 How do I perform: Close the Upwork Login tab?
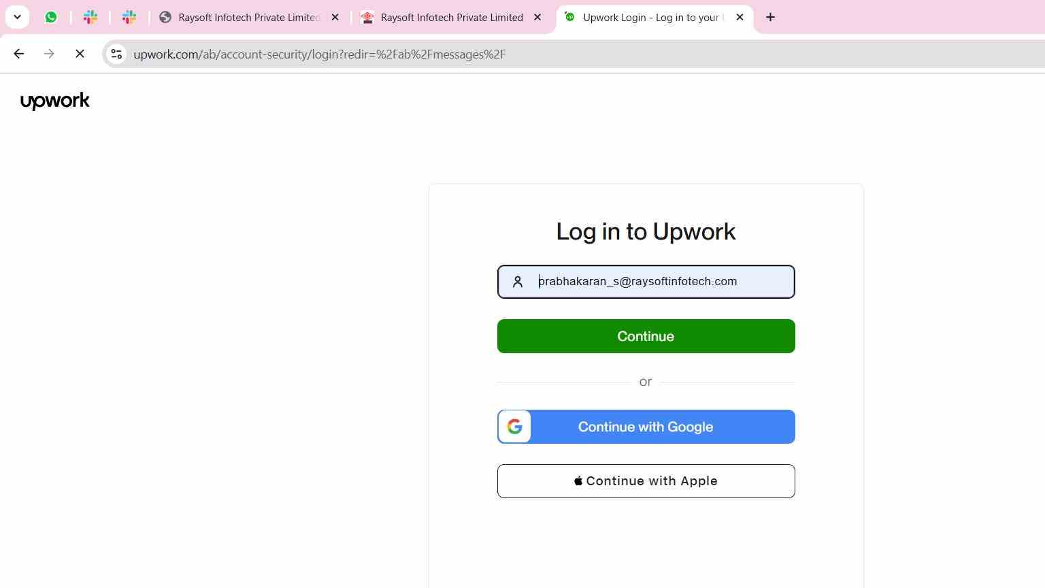[x=740, y=18]
